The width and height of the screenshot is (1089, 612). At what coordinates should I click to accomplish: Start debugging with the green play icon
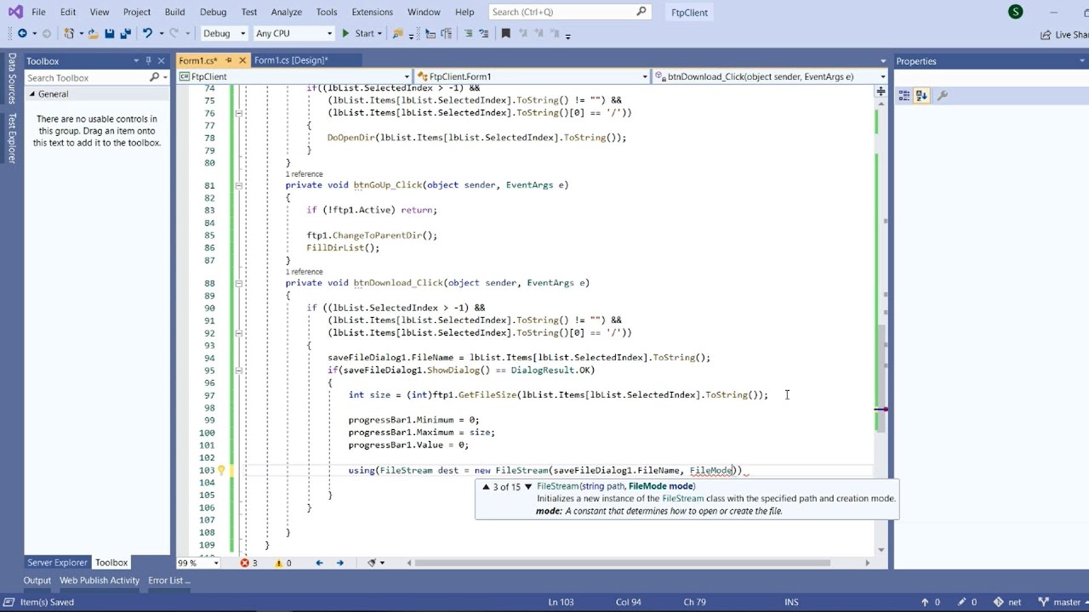pos(345,33)
